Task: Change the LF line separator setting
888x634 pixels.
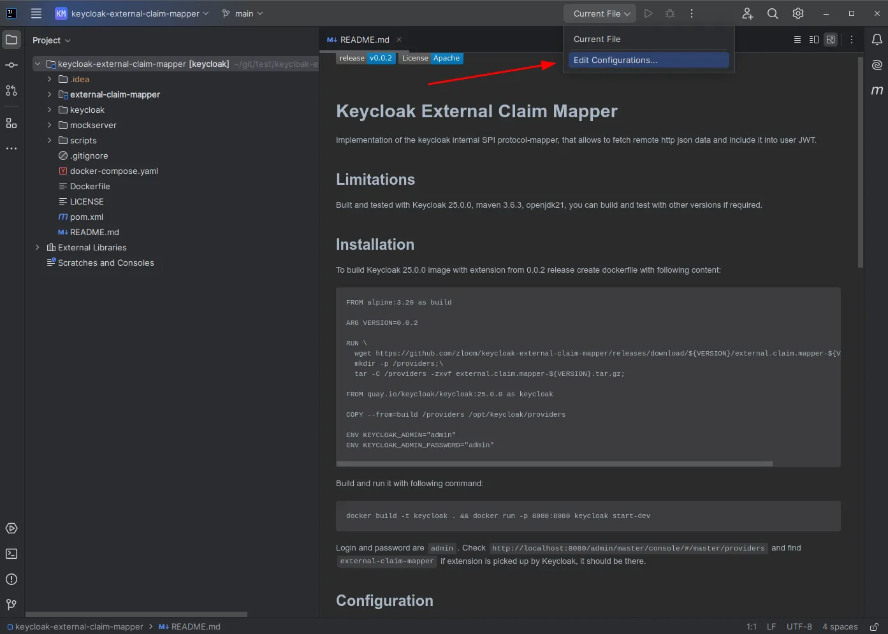Action: coord(771,626)
